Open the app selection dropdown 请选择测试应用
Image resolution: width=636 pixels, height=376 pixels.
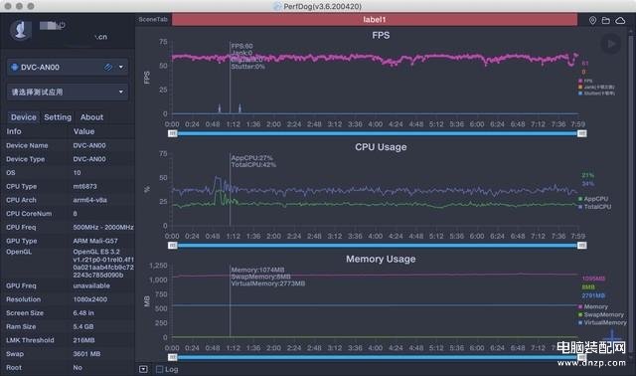coord(68,93)
